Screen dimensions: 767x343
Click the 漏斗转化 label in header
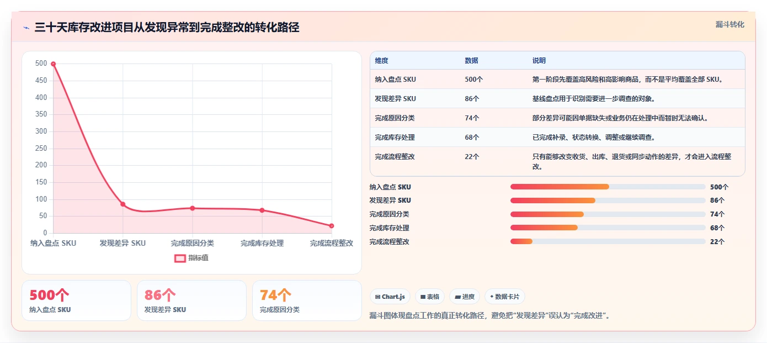point(730,24)
